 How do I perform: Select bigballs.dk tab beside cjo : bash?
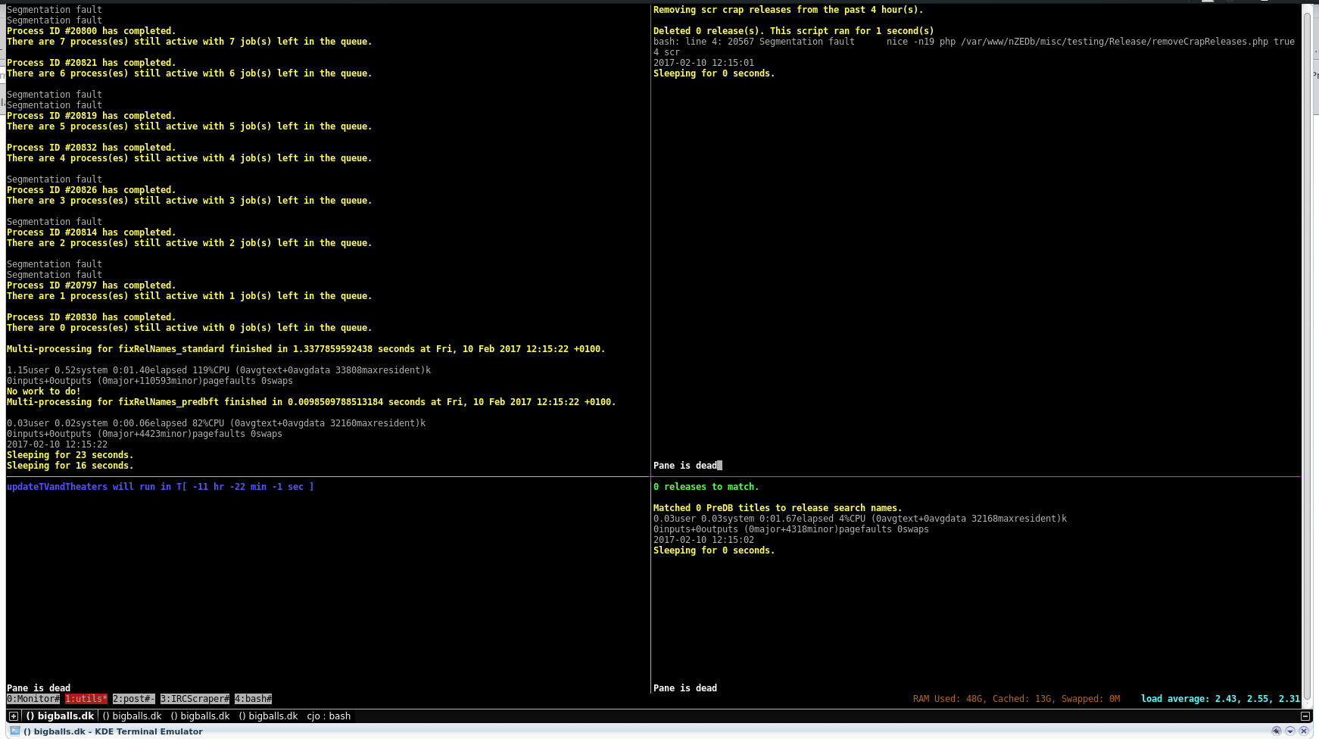coord(268,716)
